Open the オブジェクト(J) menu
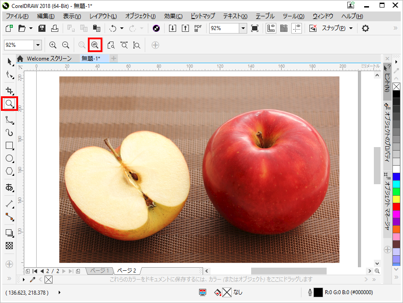The width and height of the screenshot is (403, 303). [140, 16]
